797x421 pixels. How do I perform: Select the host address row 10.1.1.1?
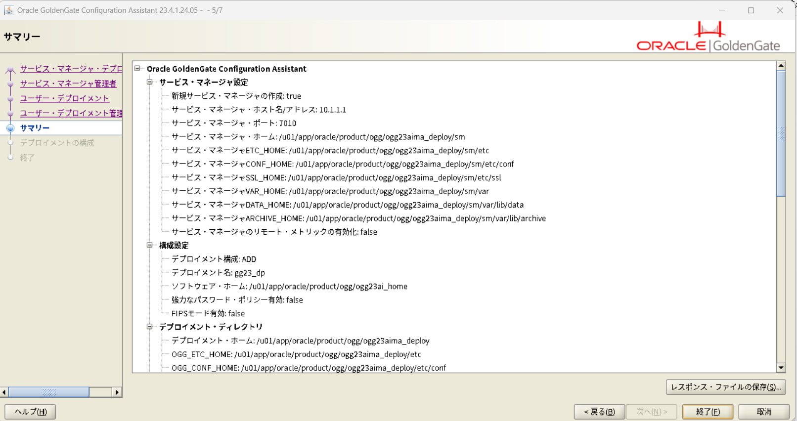tap(259, 110)
